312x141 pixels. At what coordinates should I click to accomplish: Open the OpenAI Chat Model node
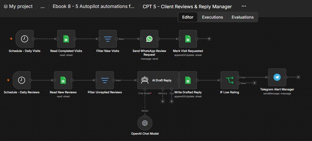[x=145, y=123]
